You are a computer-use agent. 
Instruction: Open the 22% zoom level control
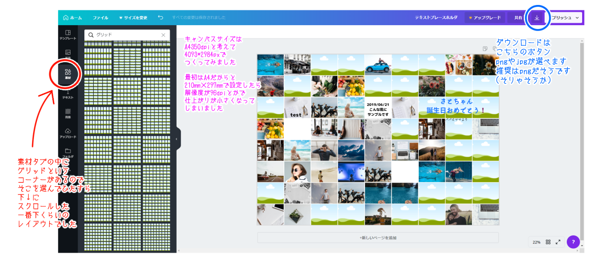(537, 242)
